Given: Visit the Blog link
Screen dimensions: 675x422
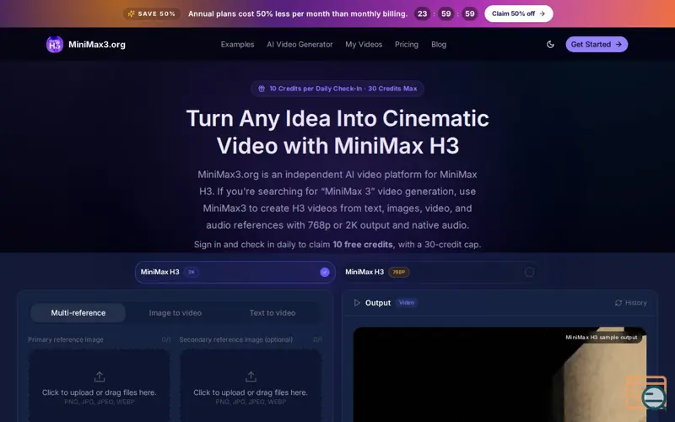Looking at the screenshot, I should pyautogui.click(x=439, y=45).
